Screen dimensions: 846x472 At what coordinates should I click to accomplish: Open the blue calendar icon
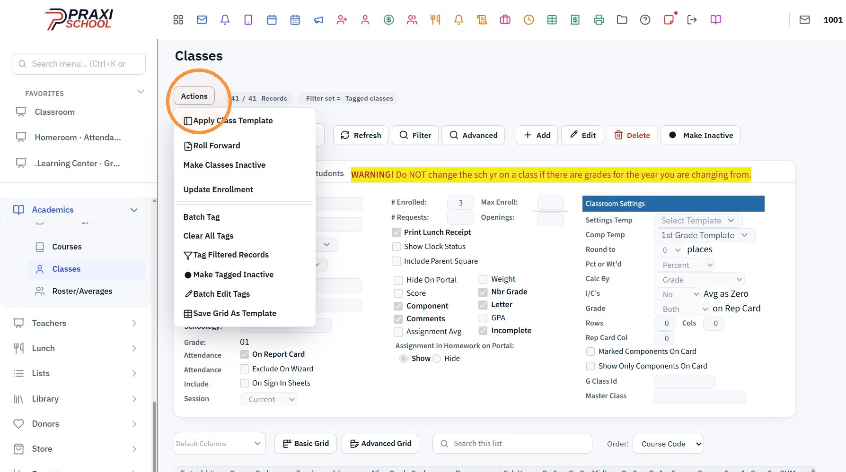tap(272, 20)
